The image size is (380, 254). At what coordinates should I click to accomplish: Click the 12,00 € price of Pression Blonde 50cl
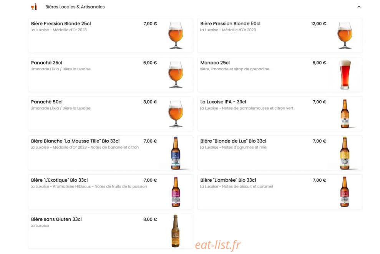point(319,24)
